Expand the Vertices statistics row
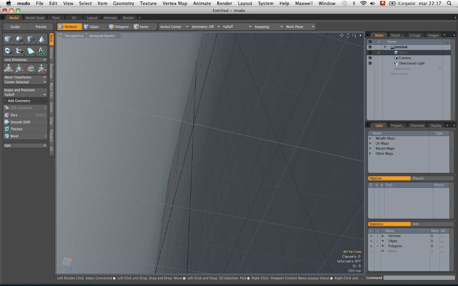The width and height of the screenshot is (458, 286). pyautogui.click(x=383, y=236)
